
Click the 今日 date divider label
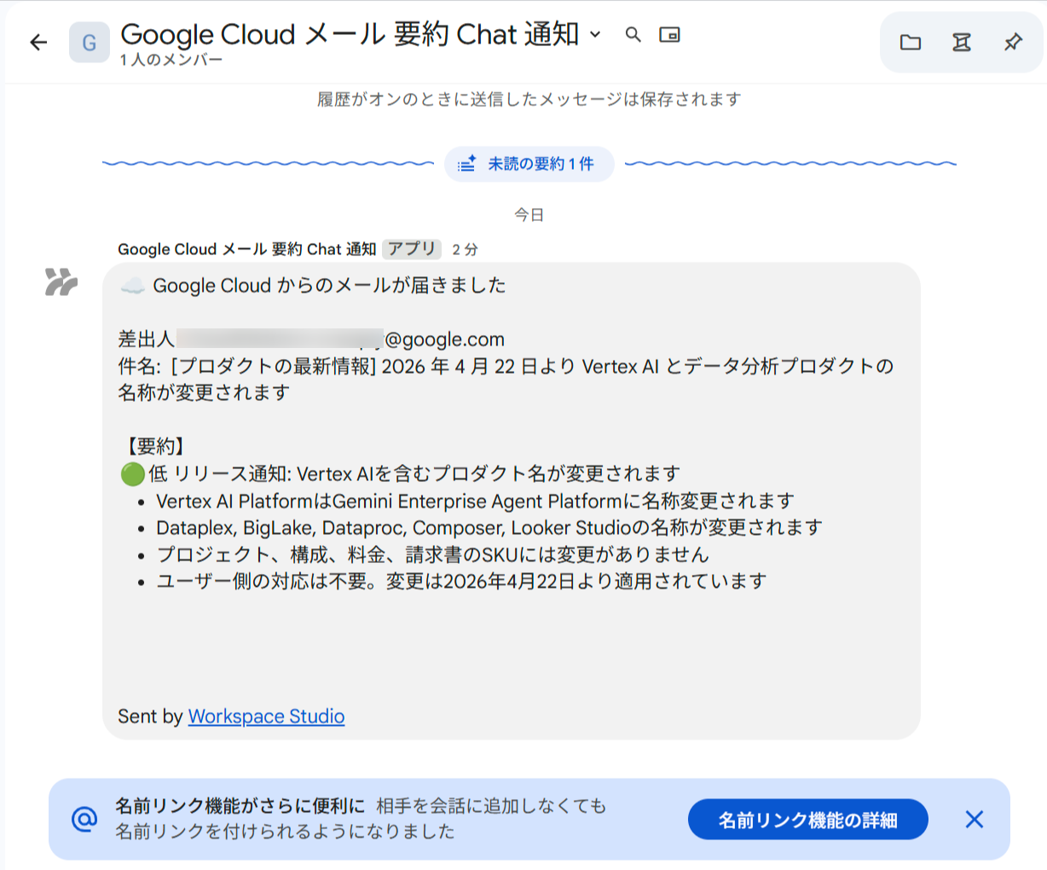pyautogui.click(x=529, y=215)
